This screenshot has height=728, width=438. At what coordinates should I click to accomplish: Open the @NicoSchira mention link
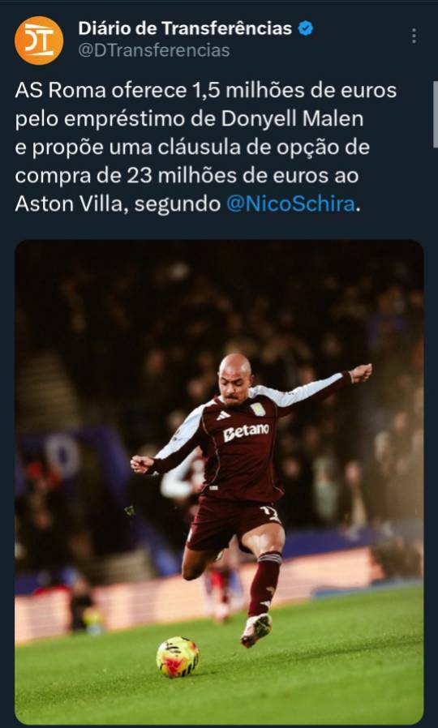pos(290,203)
